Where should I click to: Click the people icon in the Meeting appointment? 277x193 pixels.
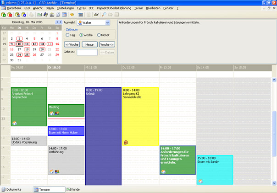pyautogui.click(x=57, y=113)
